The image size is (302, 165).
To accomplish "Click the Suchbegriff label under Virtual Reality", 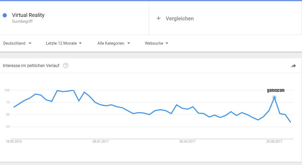I will 22,21.
